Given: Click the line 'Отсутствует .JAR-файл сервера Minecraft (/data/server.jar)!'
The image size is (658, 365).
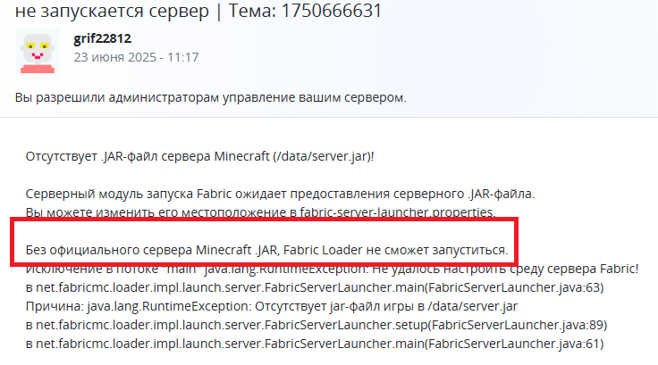Looking at the screenshot, I should click(x=199, y=156).
